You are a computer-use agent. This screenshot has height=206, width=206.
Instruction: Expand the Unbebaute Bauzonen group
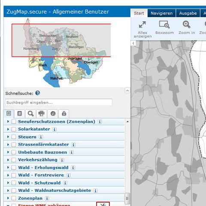coord(8,152)
